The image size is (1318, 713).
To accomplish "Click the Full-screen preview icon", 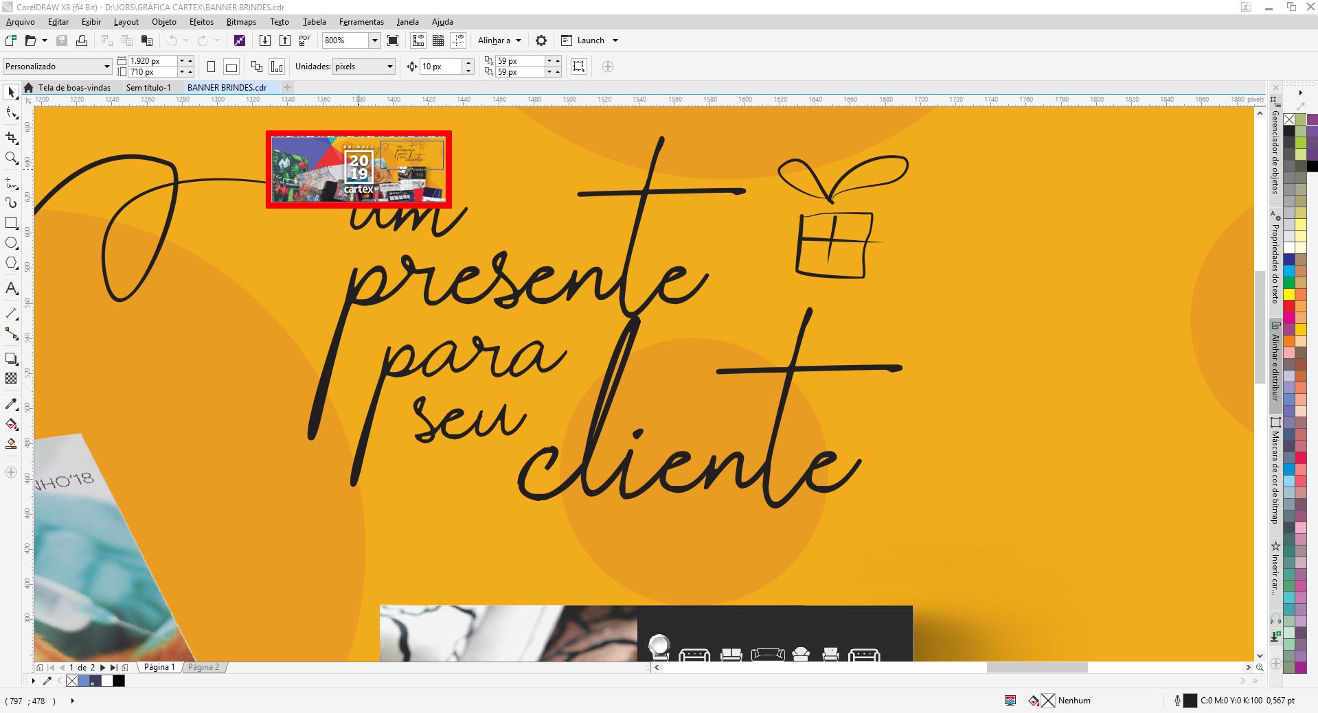I will [393, 40].
